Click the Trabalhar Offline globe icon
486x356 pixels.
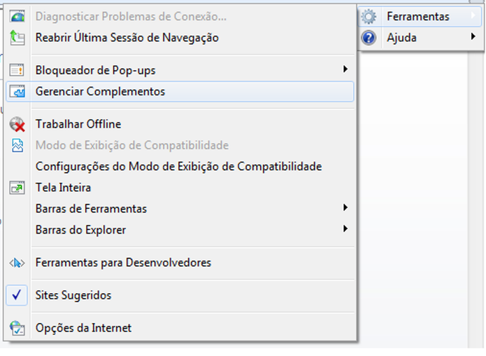pyautogui.click(x=17, y=124)
